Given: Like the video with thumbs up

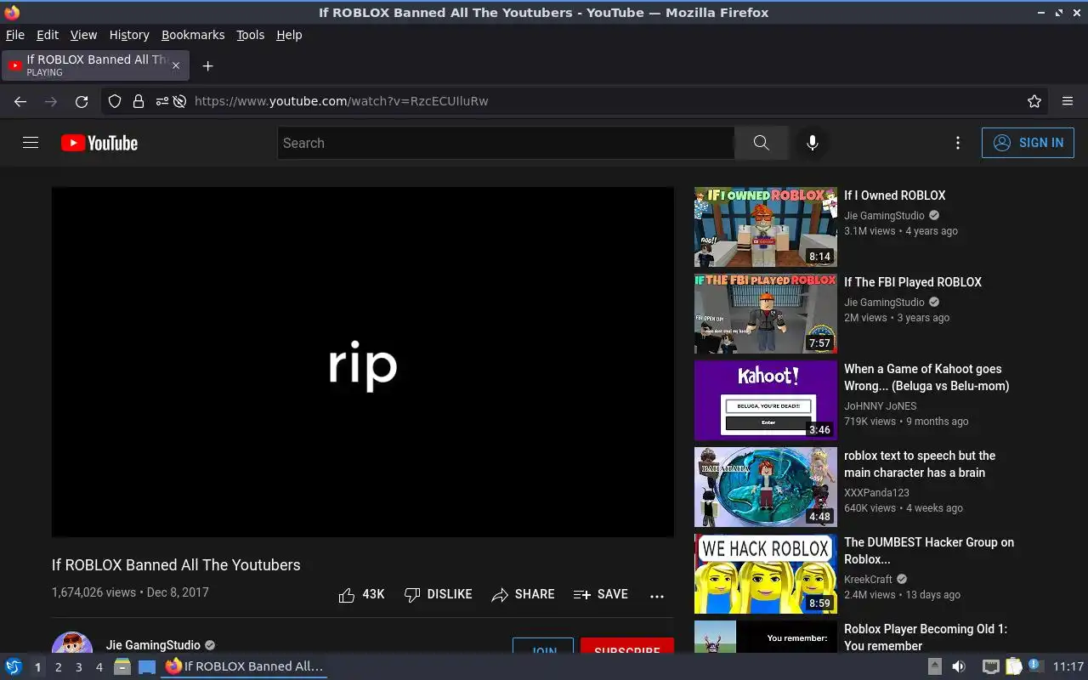Looking at the screenshot, I should coord(362,594).
